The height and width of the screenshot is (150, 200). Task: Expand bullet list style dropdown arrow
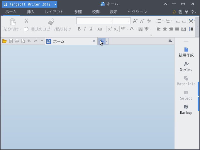(163, 21)
